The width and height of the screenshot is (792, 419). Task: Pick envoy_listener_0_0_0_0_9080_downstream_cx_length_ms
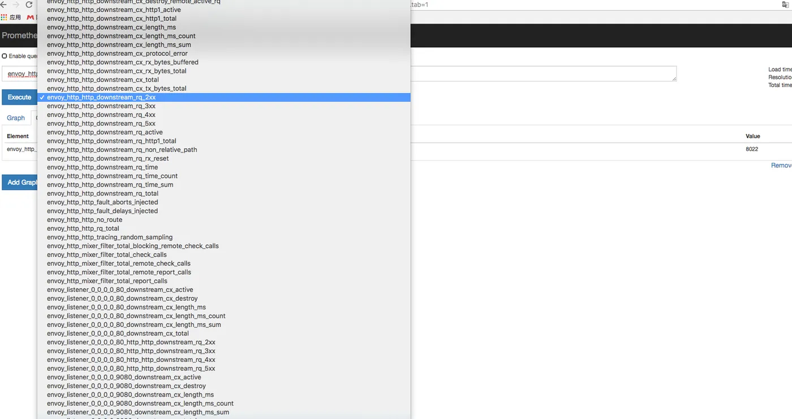coord(224,395)
